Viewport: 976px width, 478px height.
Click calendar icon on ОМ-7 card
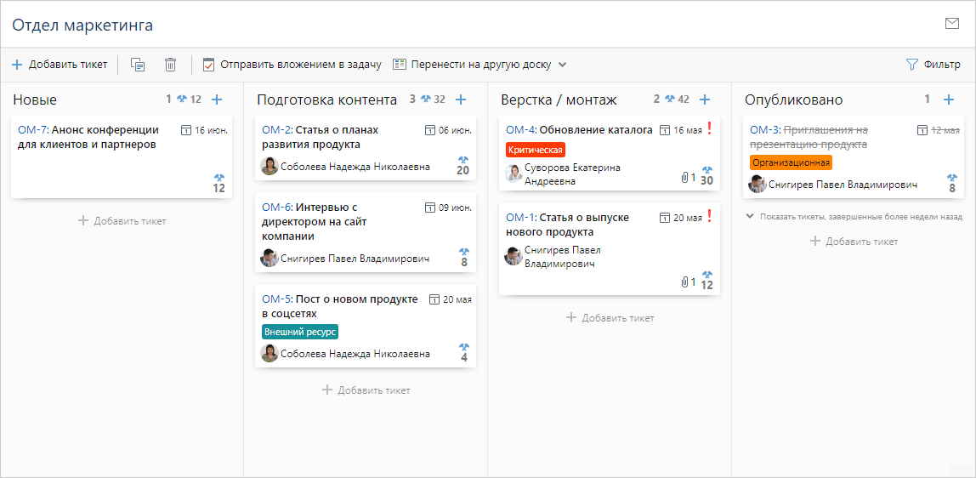(x=185, y=130)
